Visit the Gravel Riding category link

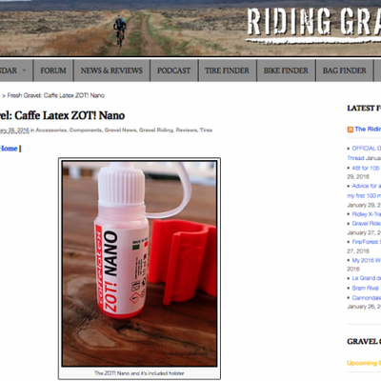coord(156,130)
